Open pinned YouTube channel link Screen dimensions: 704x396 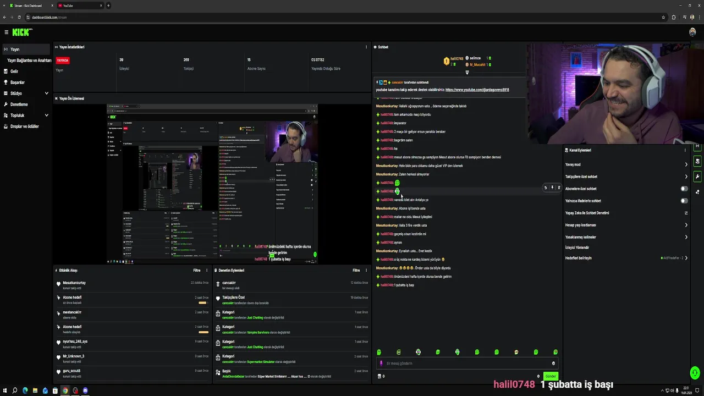click(x=477, y=90)
